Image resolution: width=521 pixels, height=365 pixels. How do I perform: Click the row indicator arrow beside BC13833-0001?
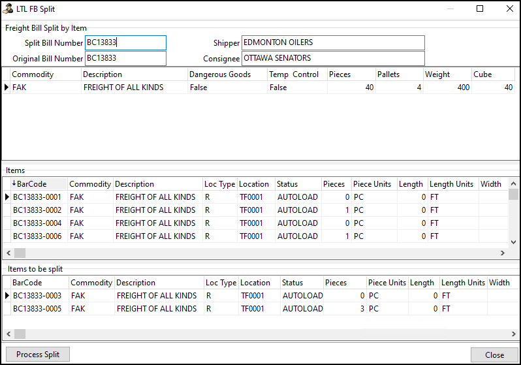(x=7, y=197)
